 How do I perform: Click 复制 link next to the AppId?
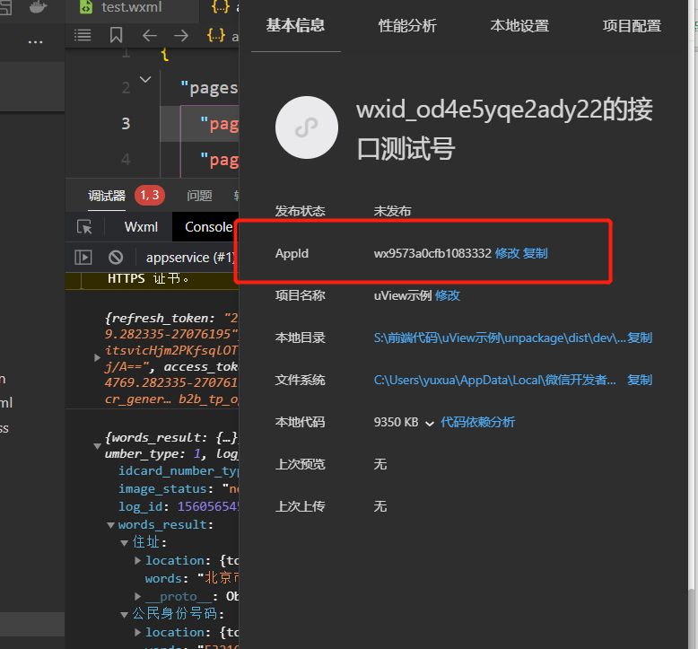[x=535, y=253]
